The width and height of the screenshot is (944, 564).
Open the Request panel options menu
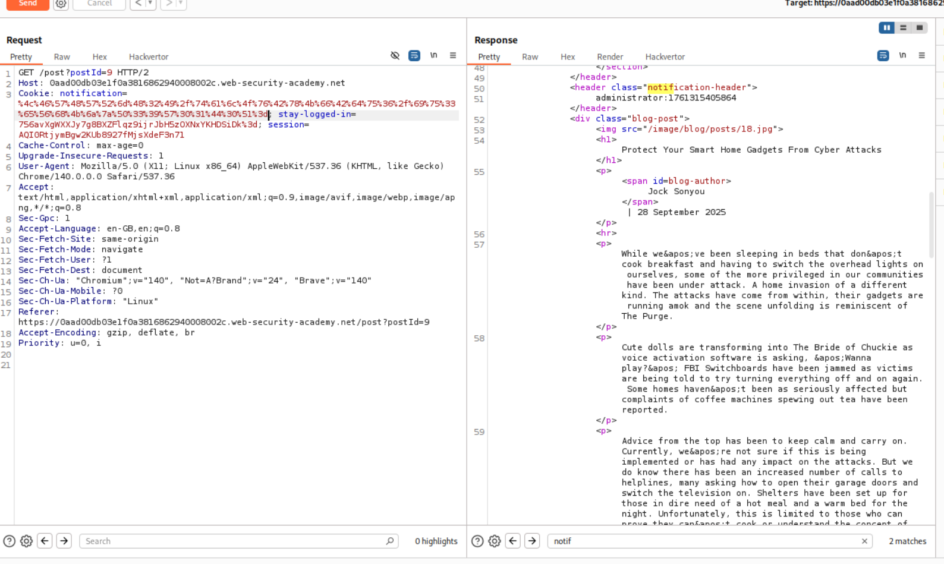(453, 56)
